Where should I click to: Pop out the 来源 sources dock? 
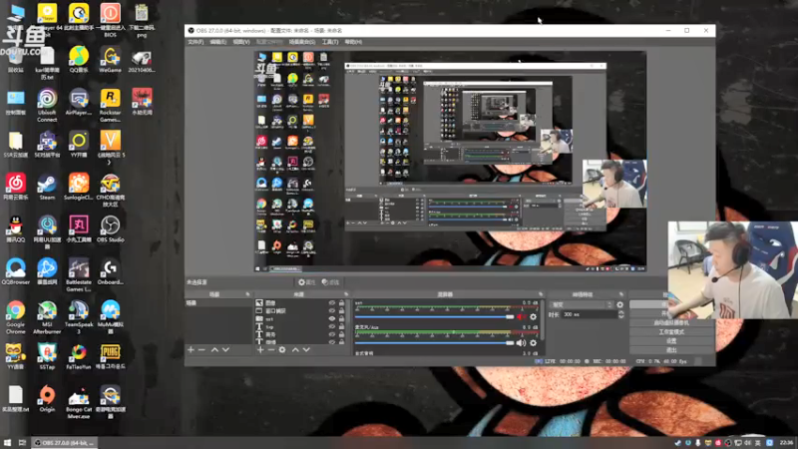(346, 294)
